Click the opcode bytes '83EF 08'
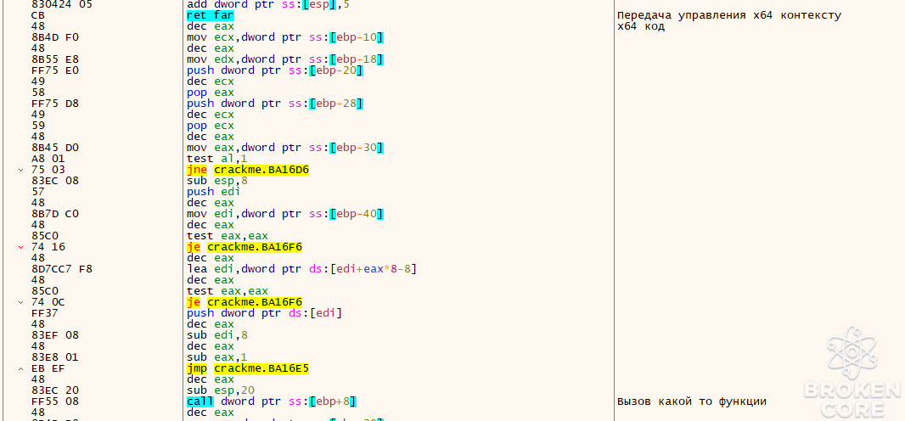This screenshot has height=421, width=905. pyautogui.click(x=54, y=335)
